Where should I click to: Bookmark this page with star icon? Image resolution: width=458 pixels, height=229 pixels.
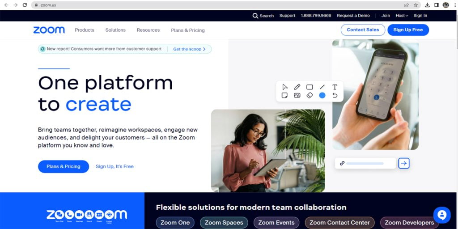click(x=416, y=5)
